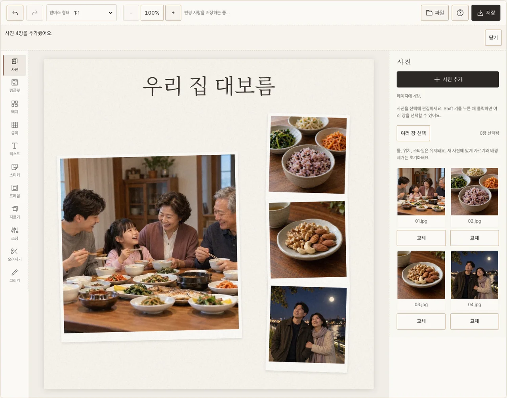Image resolution: width=507 pixels, height=398 pixels.
Task: Redo the undone change
Action: click(x=35, y=13)
